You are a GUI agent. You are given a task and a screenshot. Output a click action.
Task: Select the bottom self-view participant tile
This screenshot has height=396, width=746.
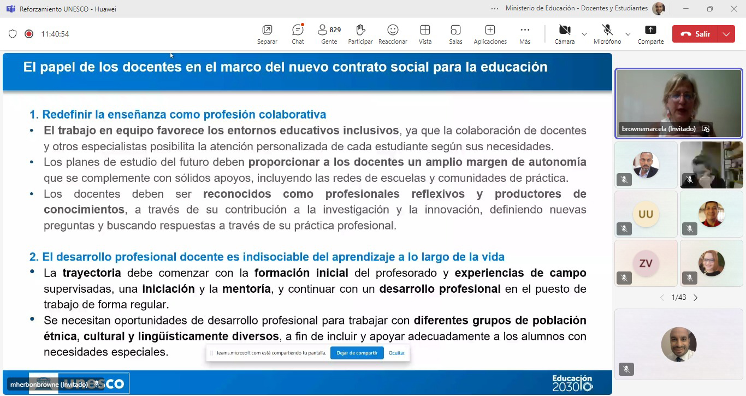click(x=679, y=345)
